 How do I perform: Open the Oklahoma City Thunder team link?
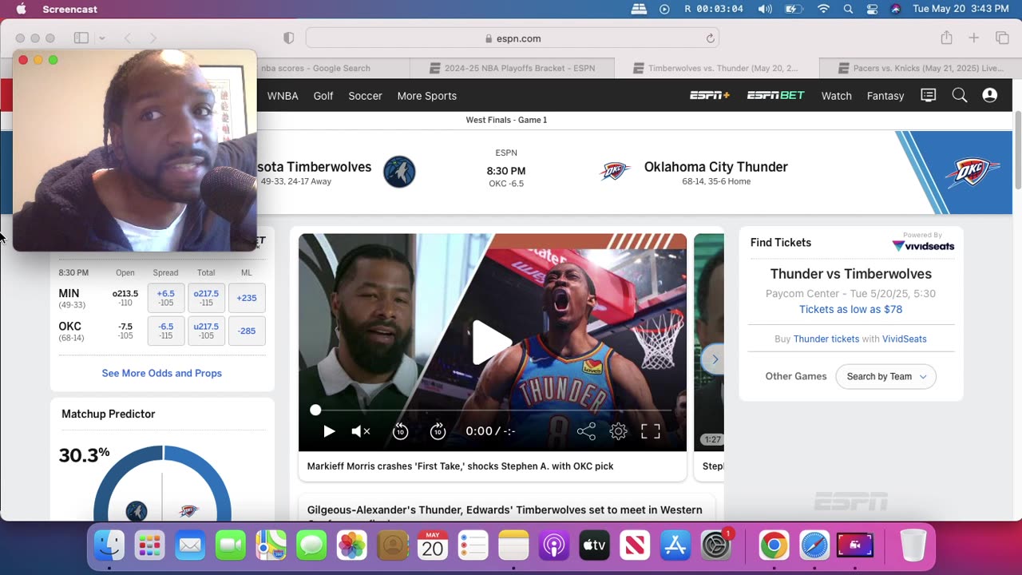[x=716, y=167]
